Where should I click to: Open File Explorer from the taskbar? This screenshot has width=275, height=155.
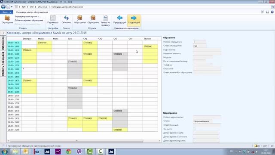(15, 152)
